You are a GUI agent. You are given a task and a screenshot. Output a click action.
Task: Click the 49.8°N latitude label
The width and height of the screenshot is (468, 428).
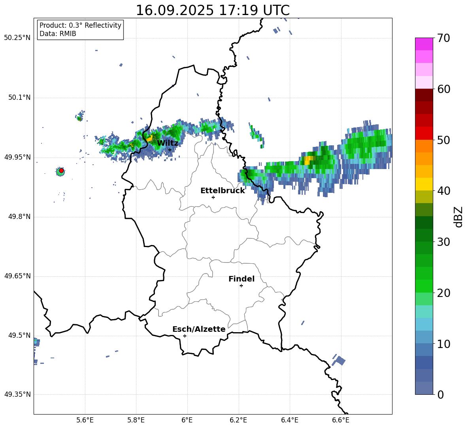coord(19,217)
